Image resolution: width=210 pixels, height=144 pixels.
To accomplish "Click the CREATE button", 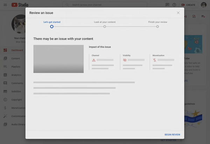I will pyautogui.click(x=188, y=5).
